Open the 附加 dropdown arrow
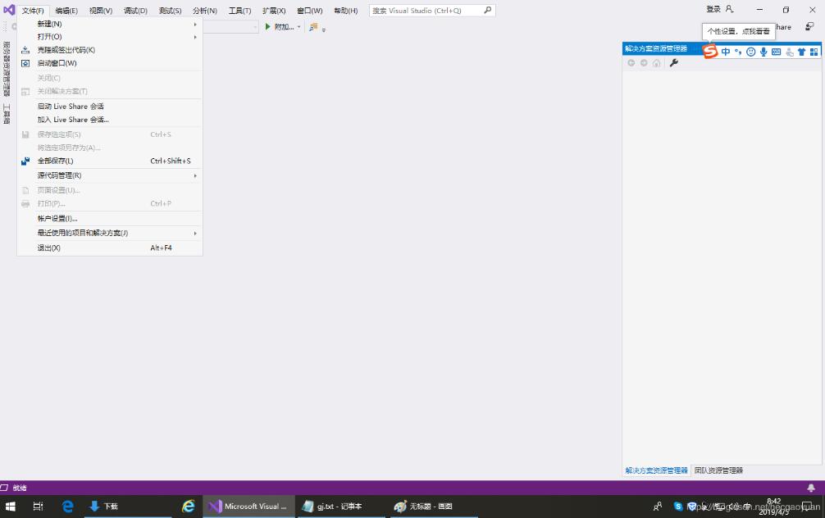This screenshot has width=825, height=518. (x=299, y=27)
